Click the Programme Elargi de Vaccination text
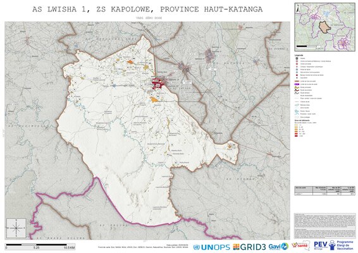358x253 pixels. point(345,245)
